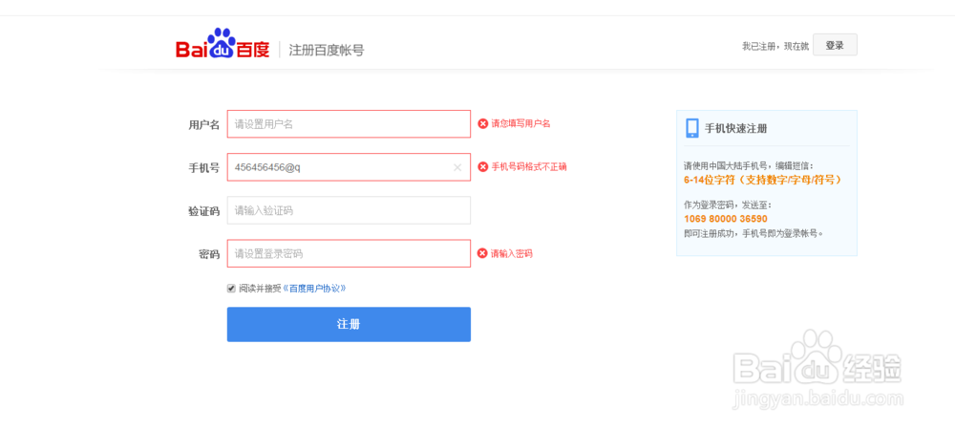Viewport: 955px width, 431px height.
Task: Click the 手机快速注册 heading
Action: [735, 128]
